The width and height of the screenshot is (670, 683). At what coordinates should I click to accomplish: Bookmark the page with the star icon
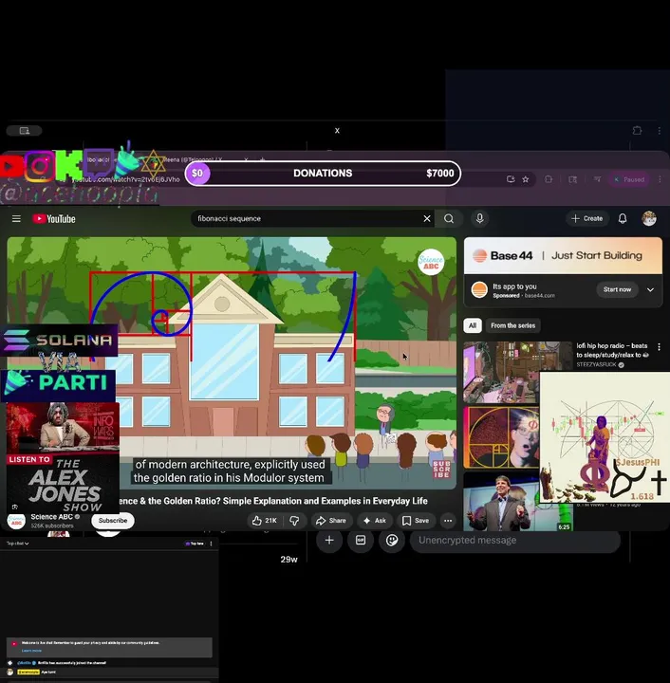click(526, 179)
